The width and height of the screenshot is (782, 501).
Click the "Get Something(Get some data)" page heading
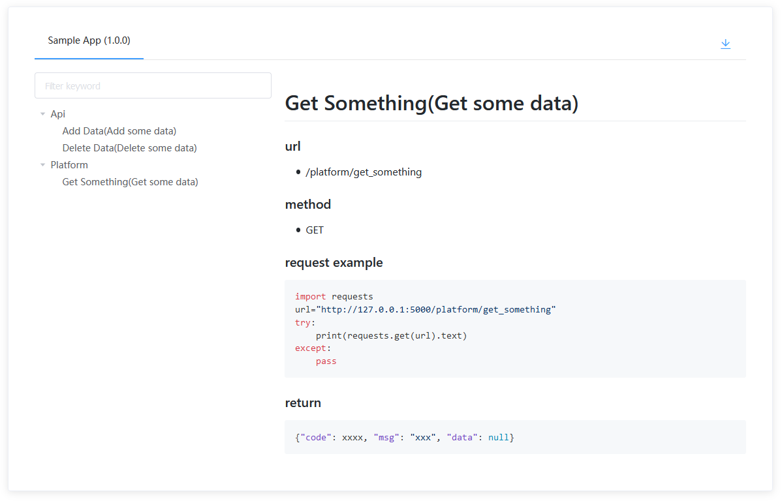point(431,103)
